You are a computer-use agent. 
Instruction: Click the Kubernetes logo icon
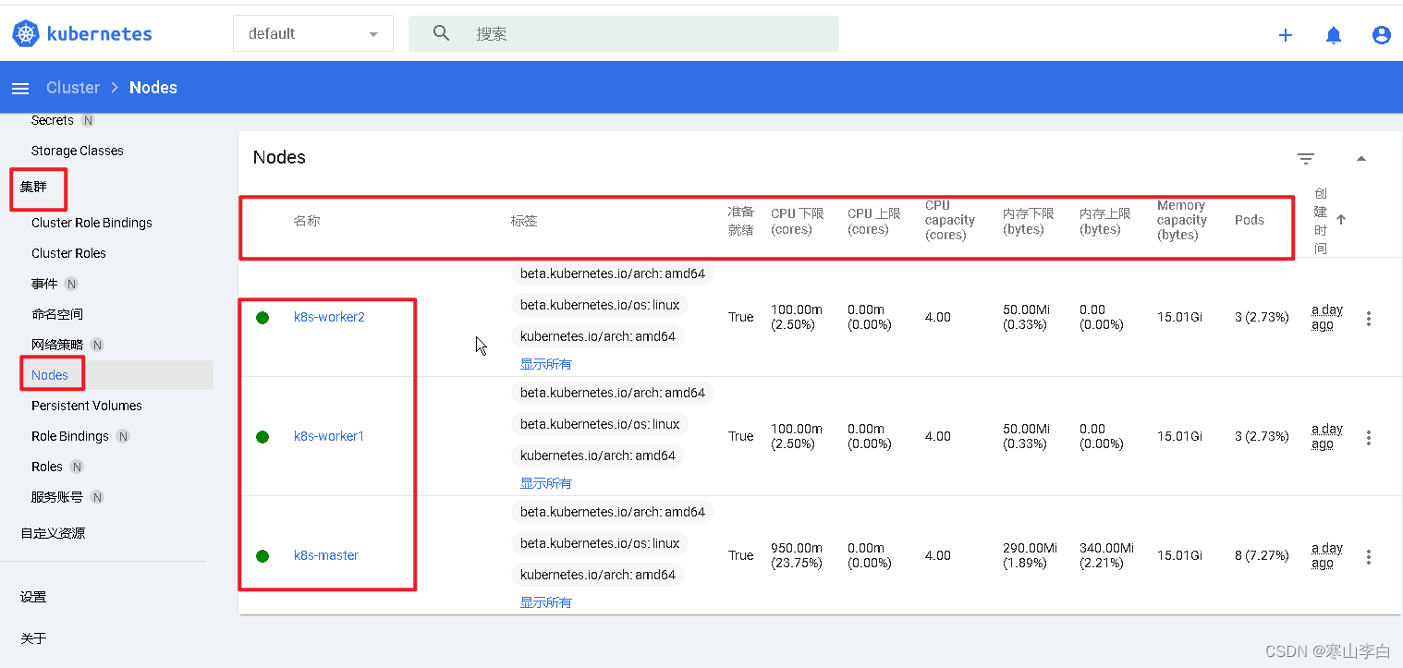[26, 34]
